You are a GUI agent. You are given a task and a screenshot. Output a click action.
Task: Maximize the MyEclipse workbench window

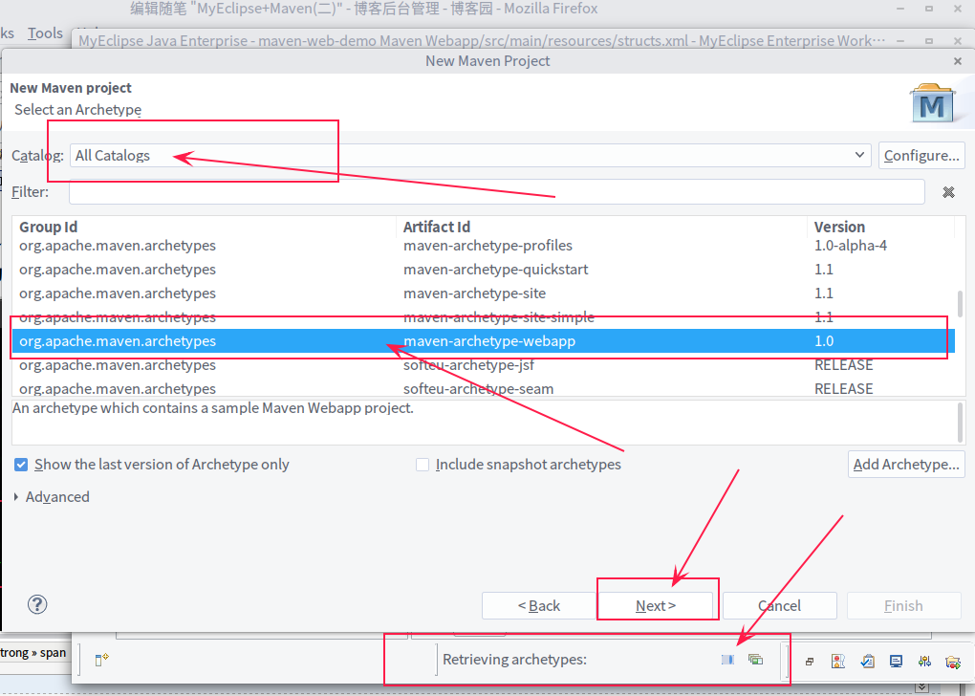click(x=929, y=41)
